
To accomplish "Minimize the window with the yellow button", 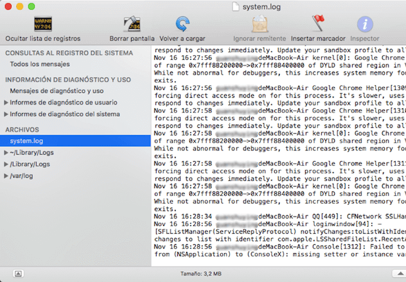I will [x=20, y=6].
